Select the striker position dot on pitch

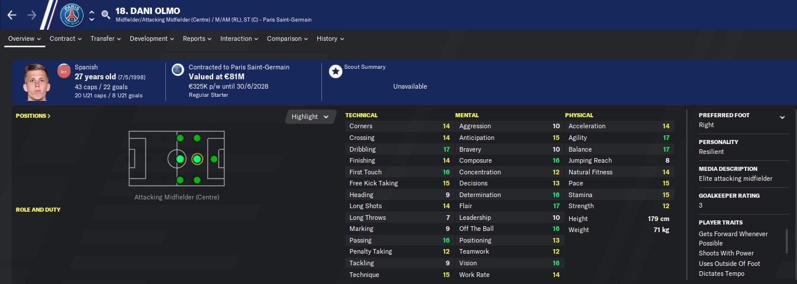214,159
